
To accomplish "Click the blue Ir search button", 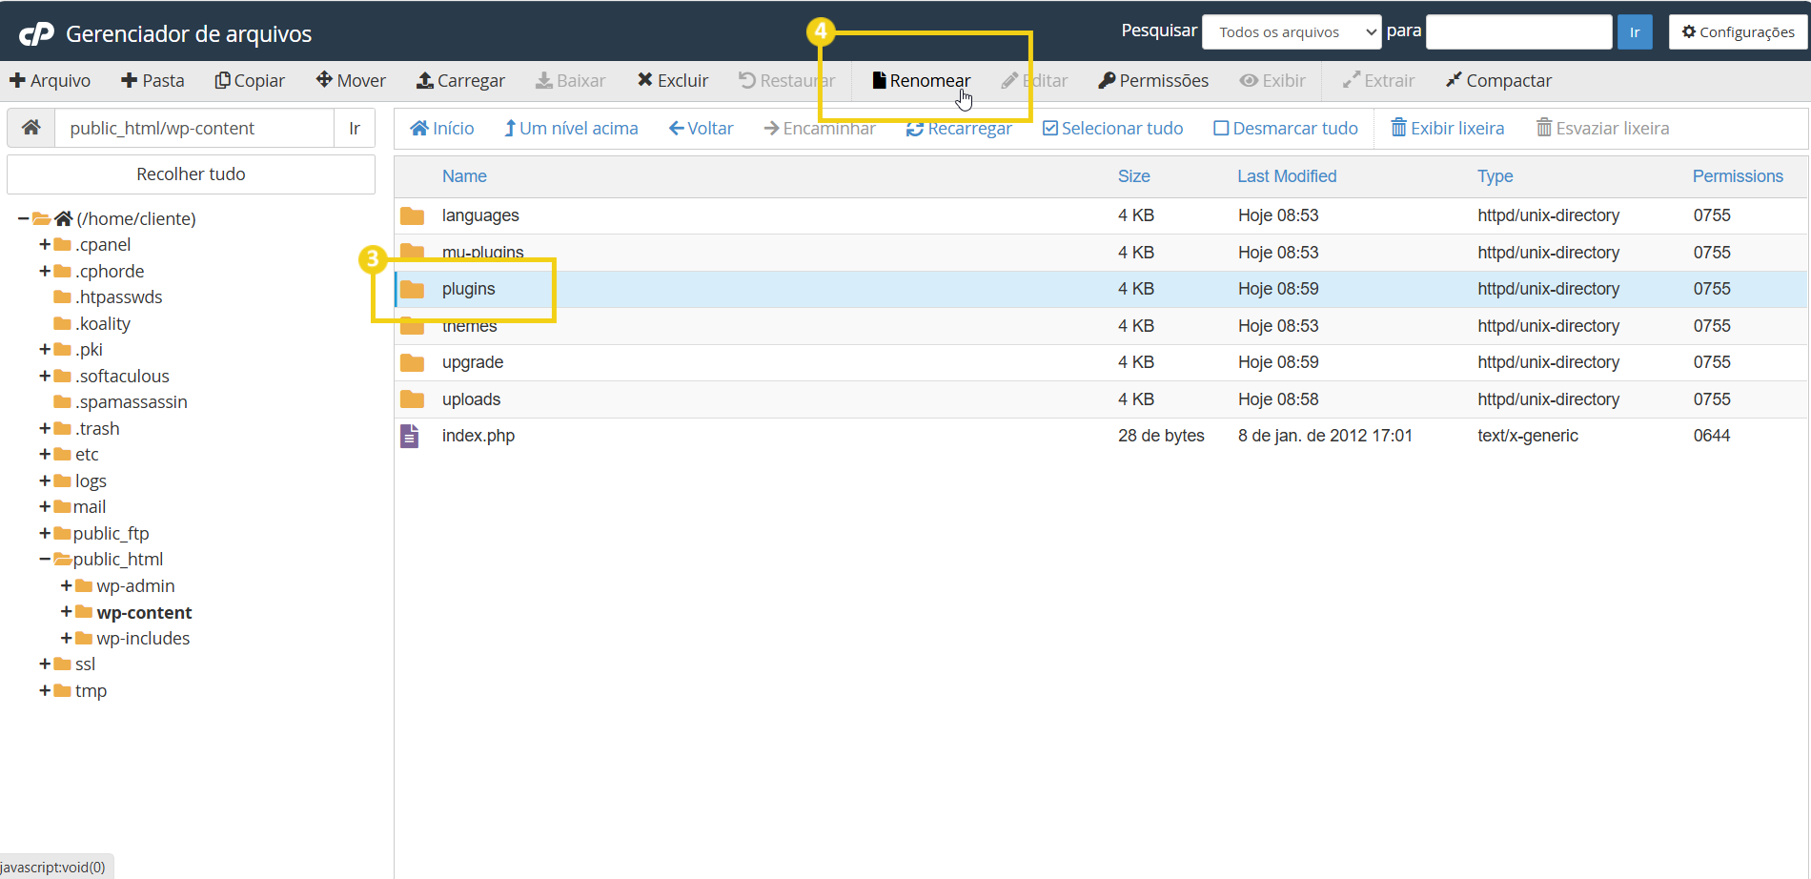I will (1635, 32).
